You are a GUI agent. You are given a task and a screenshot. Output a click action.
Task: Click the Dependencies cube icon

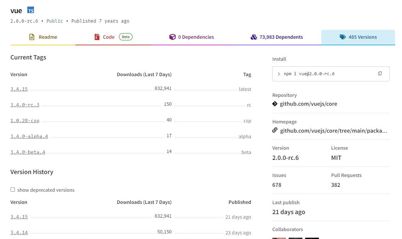click(x=172, y=37)
